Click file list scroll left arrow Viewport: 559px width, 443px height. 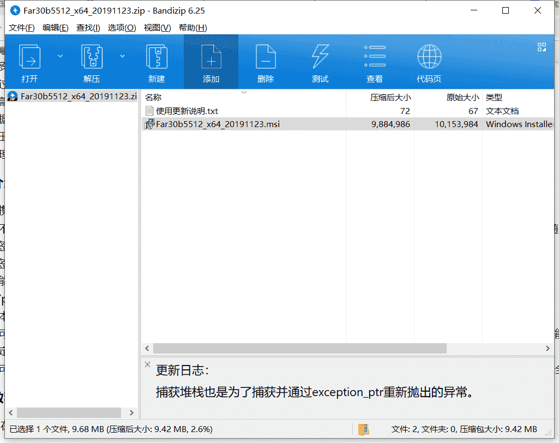pos(147,348)
